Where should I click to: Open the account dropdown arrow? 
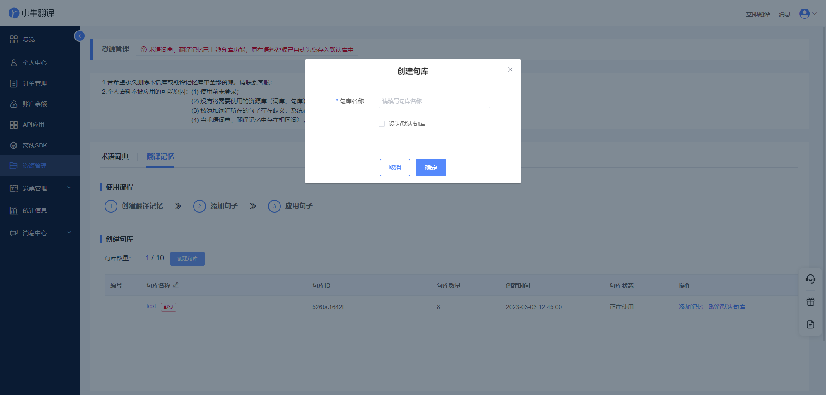tap(814, 14)
